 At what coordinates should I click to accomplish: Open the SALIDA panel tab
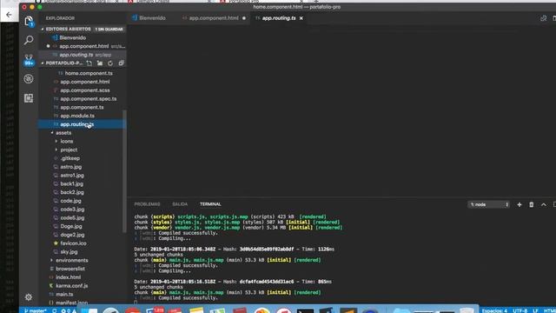click(x=180, y=204)
